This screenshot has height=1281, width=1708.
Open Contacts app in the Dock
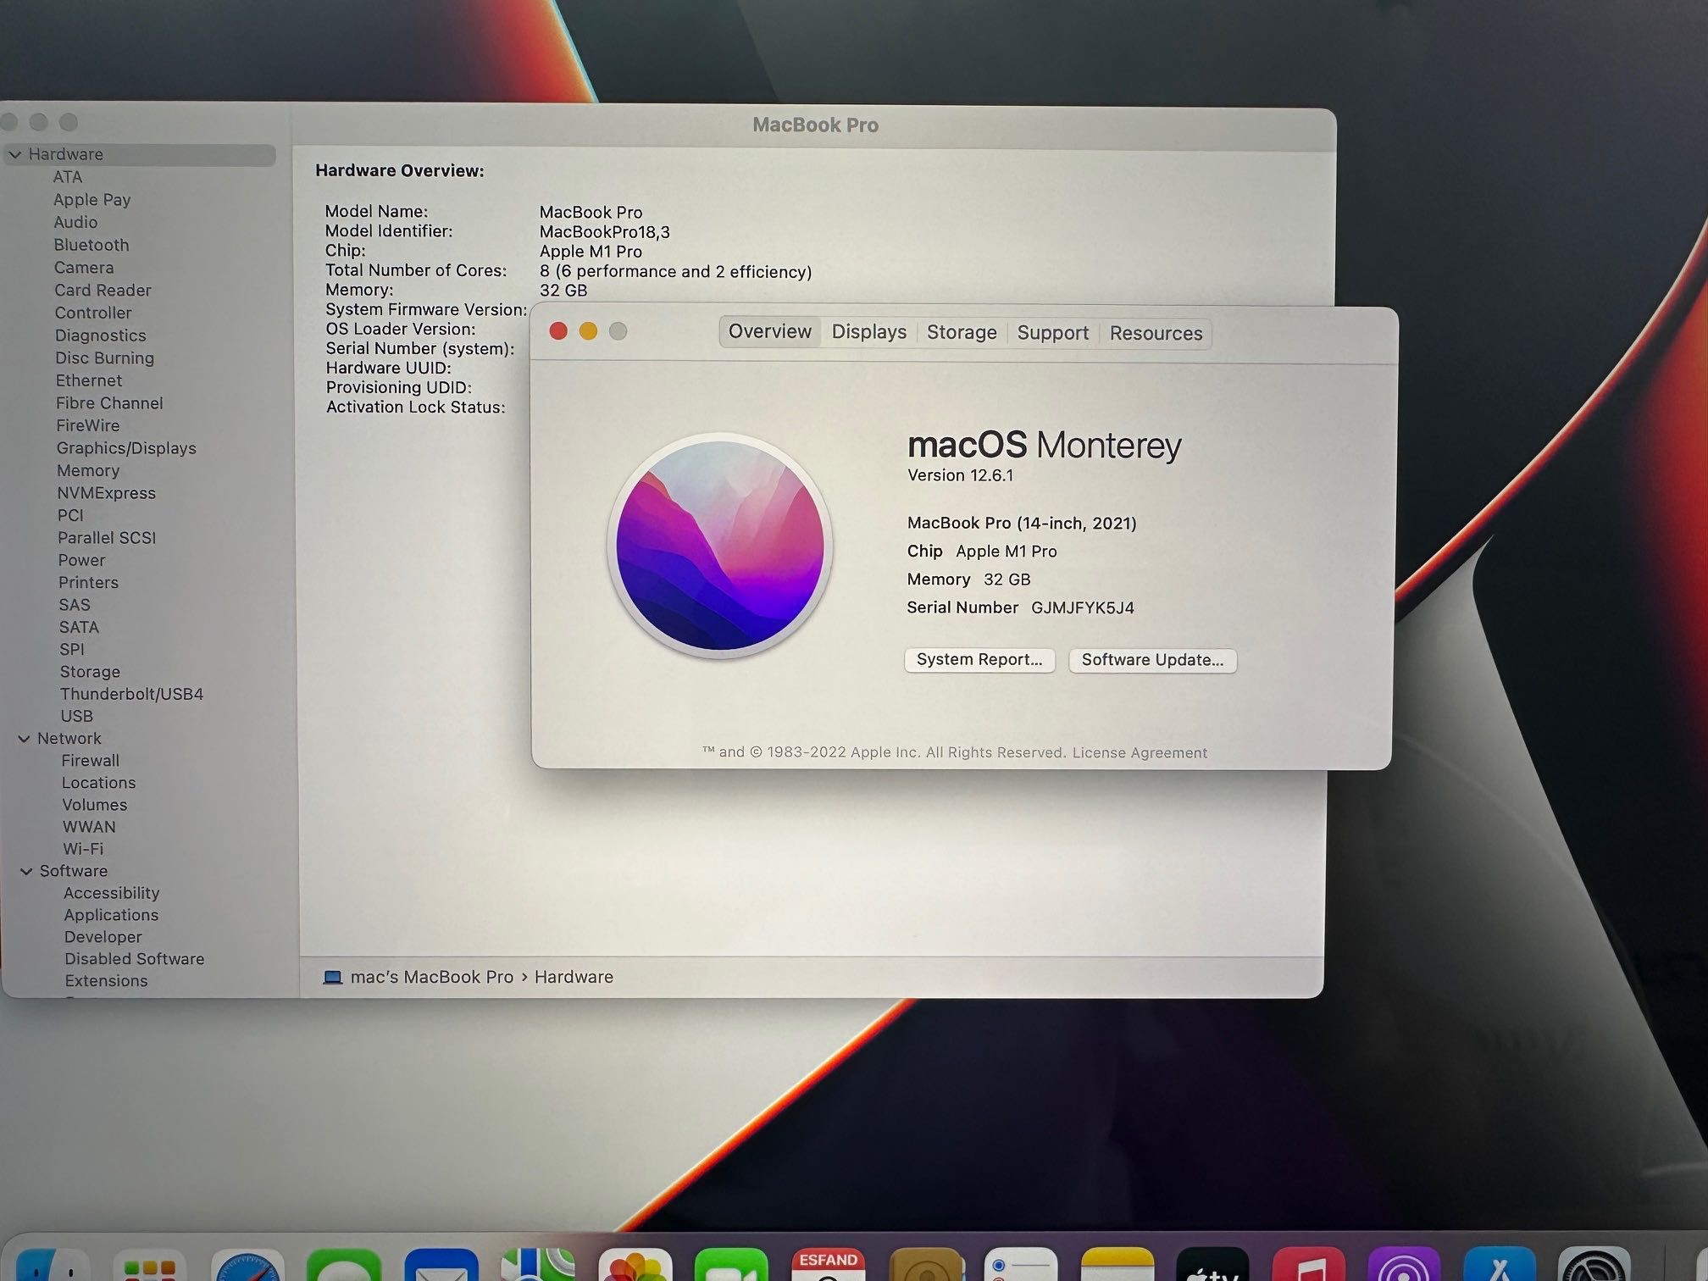pos(925,1266)
